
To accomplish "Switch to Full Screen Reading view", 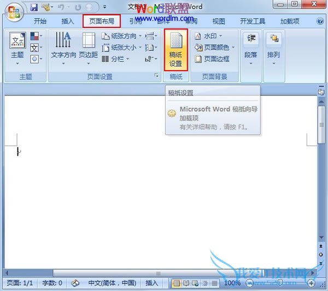I will pyautogui.click(x=186, y=284).
